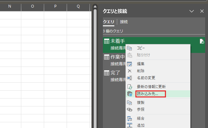Image resolution: width=208 pixels, height=128 pixels.
Task: Close the クエリと接続 pane
Action: point(202,11)
